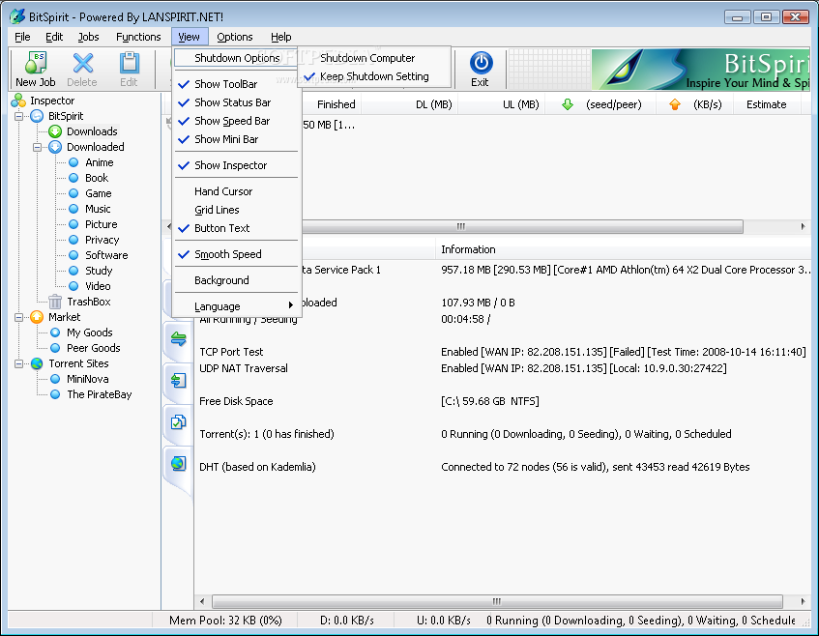Toggle Show Inspector option
819x636 pixels.
pos(237,165)
